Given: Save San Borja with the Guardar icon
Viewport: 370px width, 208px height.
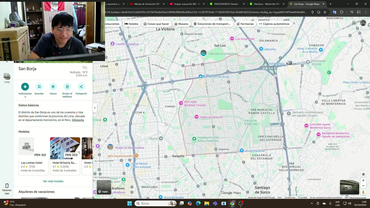Looking at the screenshot, I should coord(39,87).
